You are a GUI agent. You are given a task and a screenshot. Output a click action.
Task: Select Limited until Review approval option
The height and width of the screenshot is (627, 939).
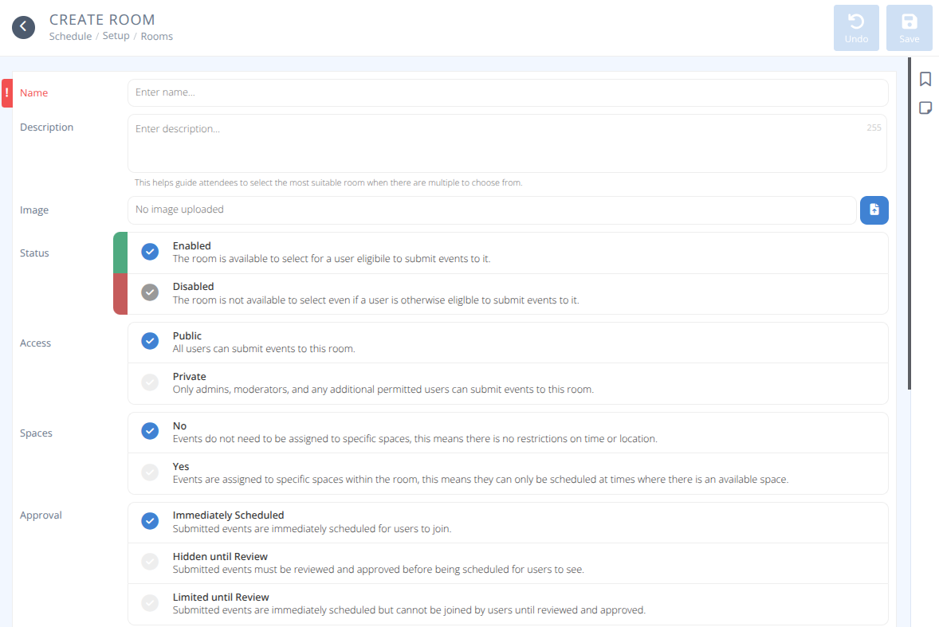click(x=150, y=602)
